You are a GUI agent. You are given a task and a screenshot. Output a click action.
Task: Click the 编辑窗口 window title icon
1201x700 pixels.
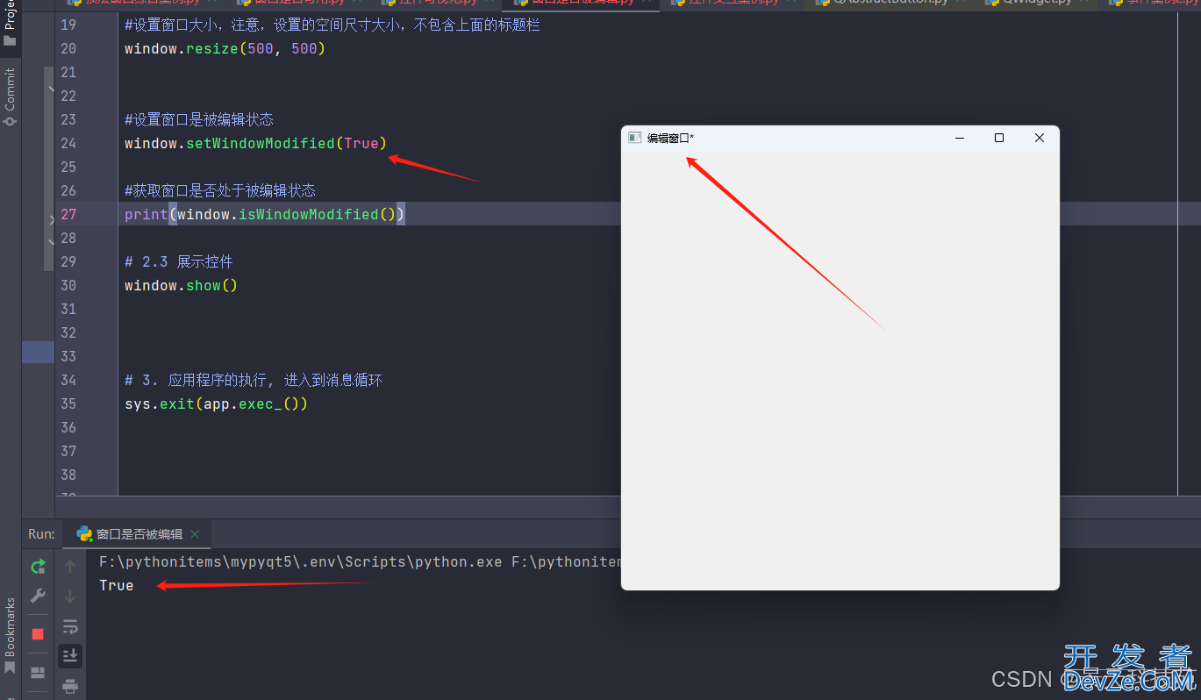[x=634, y=138]
